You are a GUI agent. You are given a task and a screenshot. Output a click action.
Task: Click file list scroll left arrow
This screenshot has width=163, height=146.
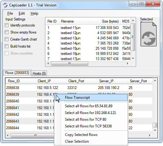[48, 63]
